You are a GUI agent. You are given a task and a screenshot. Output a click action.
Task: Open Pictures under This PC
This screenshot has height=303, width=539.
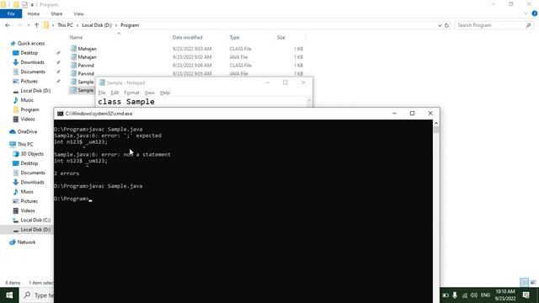click(x=29, y=201)
